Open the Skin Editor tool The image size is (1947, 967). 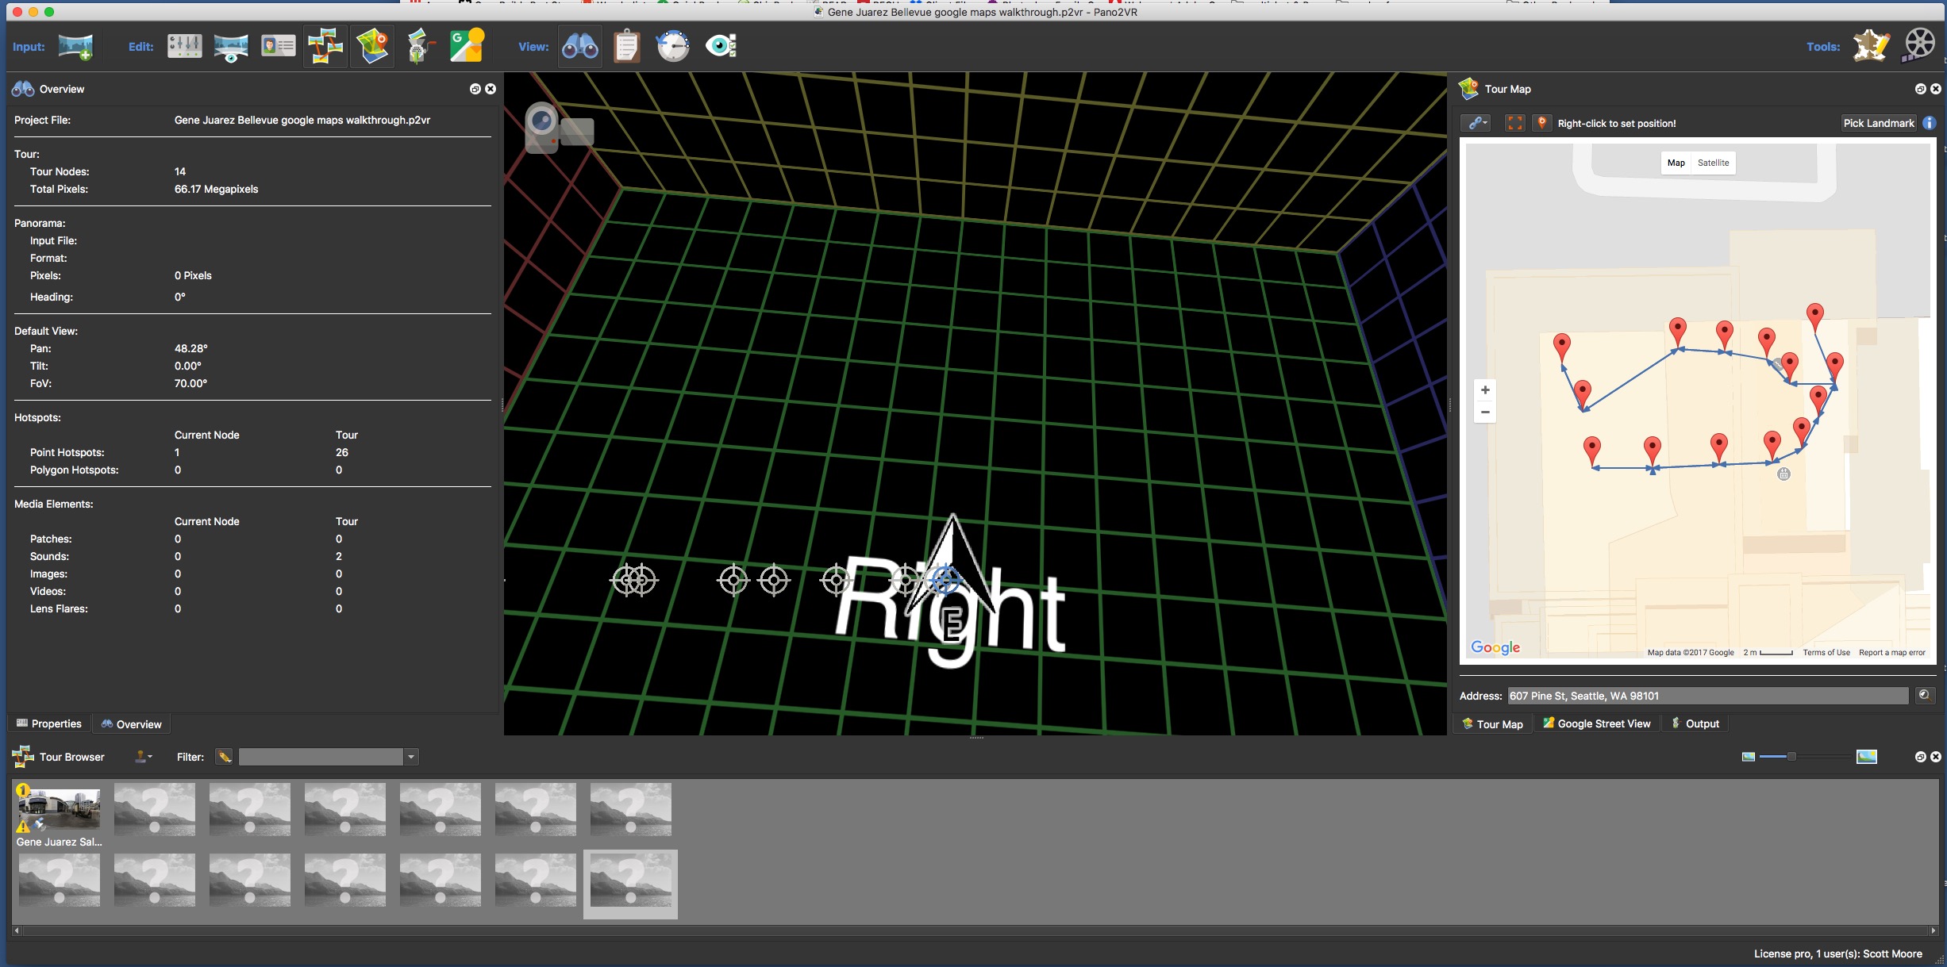click(1871, 46)
